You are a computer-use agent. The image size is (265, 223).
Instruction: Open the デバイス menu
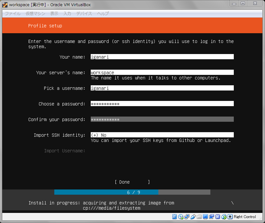84,13
